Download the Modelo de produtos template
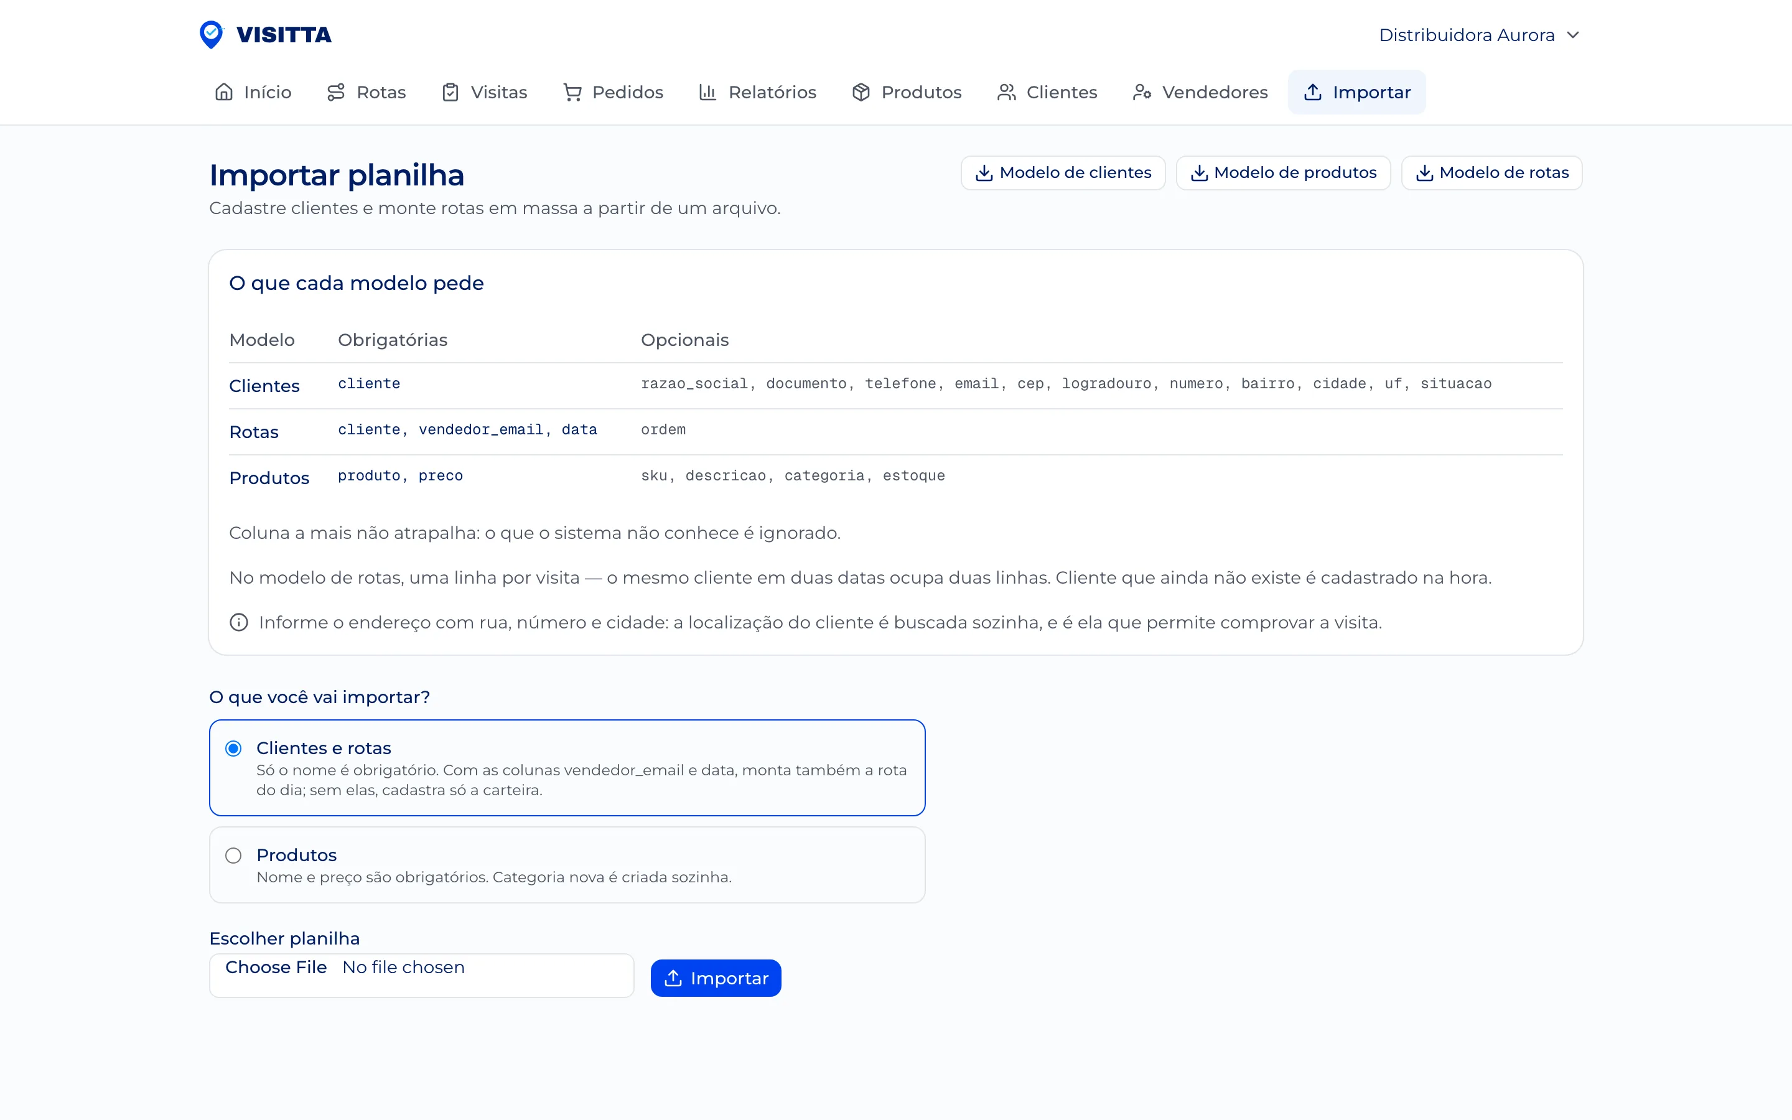The height and width of the screenshot is (1120, 1792). 1283,172
